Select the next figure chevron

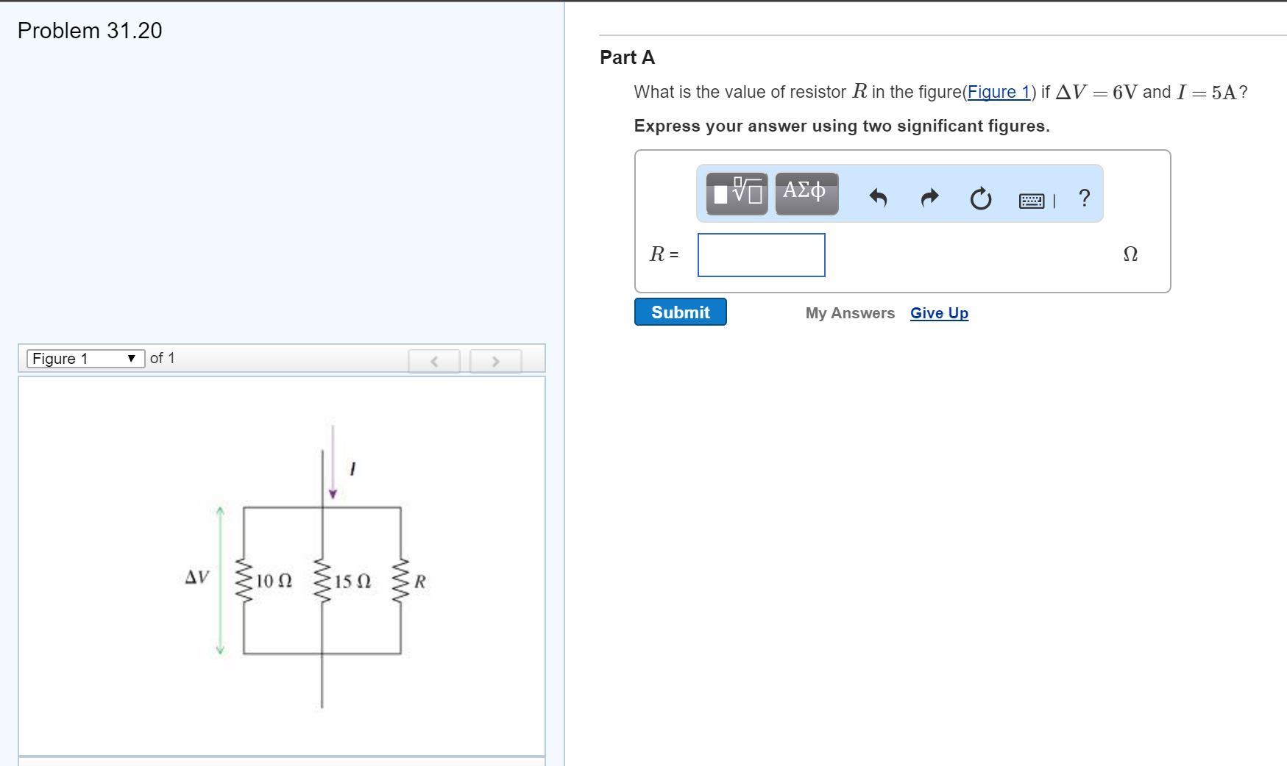coord(496,360)
